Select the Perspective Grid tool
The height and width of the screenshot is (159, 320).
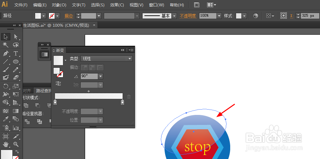tap(16, 102)
